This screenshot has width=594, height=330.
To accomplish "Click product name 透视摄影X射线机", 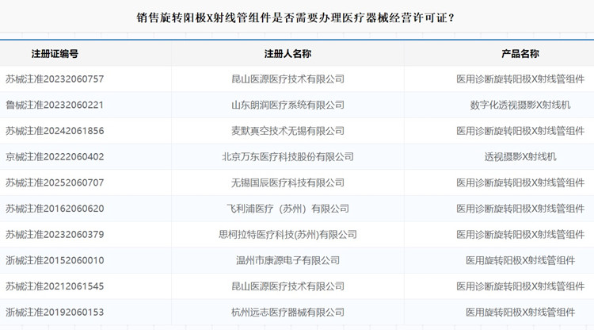I will pyautogui.click(x=520, y=156).
